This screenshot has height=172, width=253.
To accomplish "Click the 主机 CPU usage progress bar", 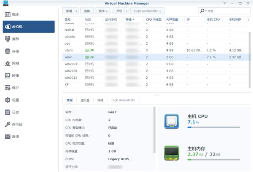I will pyautogui.click(x=214, y=127).
